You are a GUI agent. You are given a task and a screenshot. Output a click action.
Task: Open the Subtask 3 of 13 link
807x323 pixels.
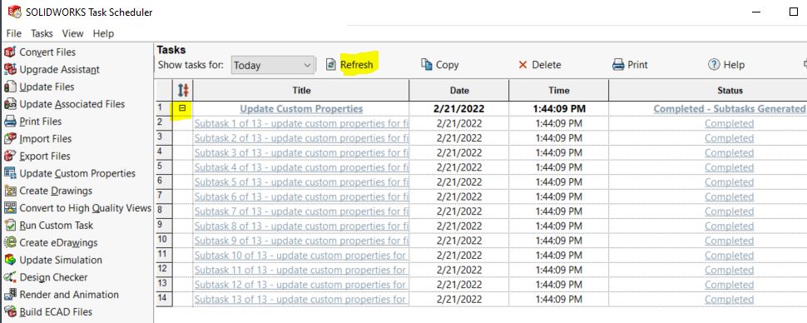[x=302, y=153]
